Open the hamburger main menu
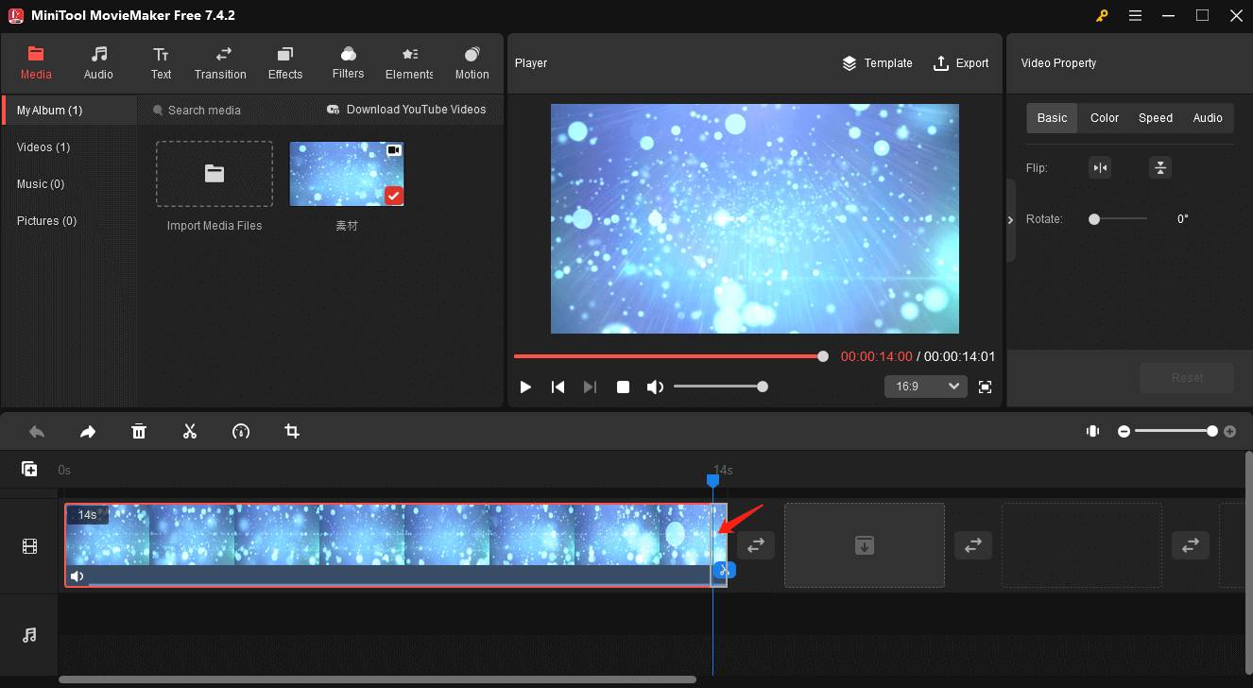 [x=1135, y=15]
